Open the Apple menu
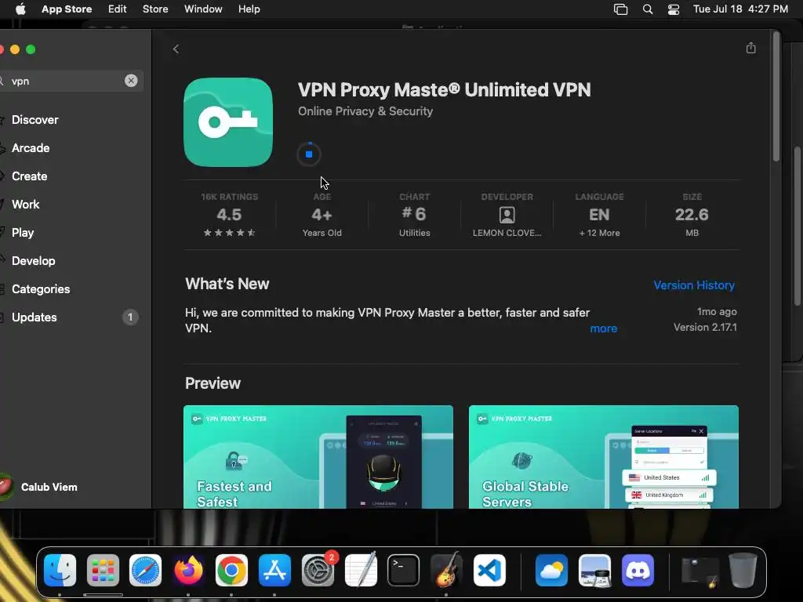 [x=20, y=9]
